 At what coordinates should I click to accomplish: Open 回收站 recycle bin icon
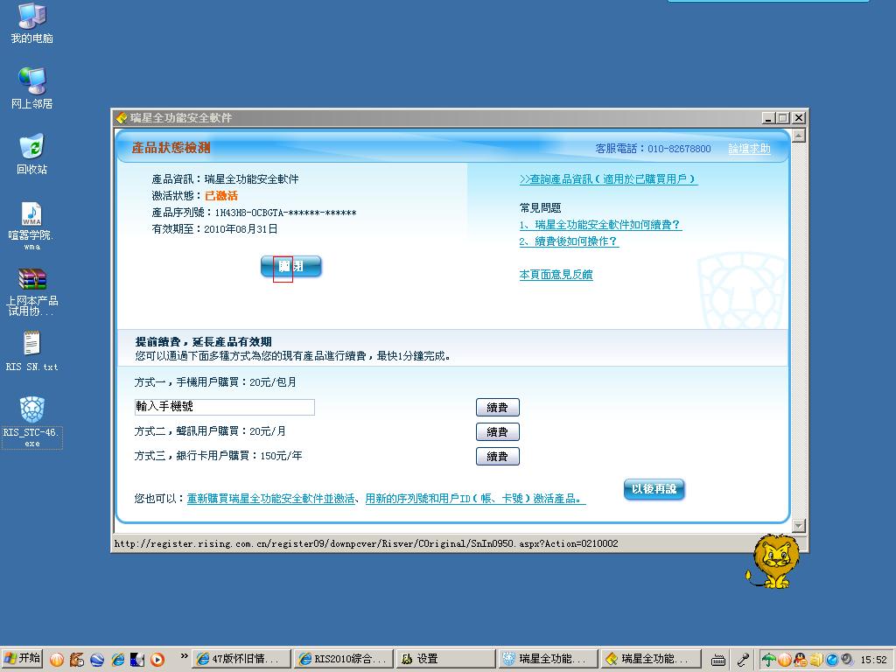pyautogui.click(x=32, y=154)
